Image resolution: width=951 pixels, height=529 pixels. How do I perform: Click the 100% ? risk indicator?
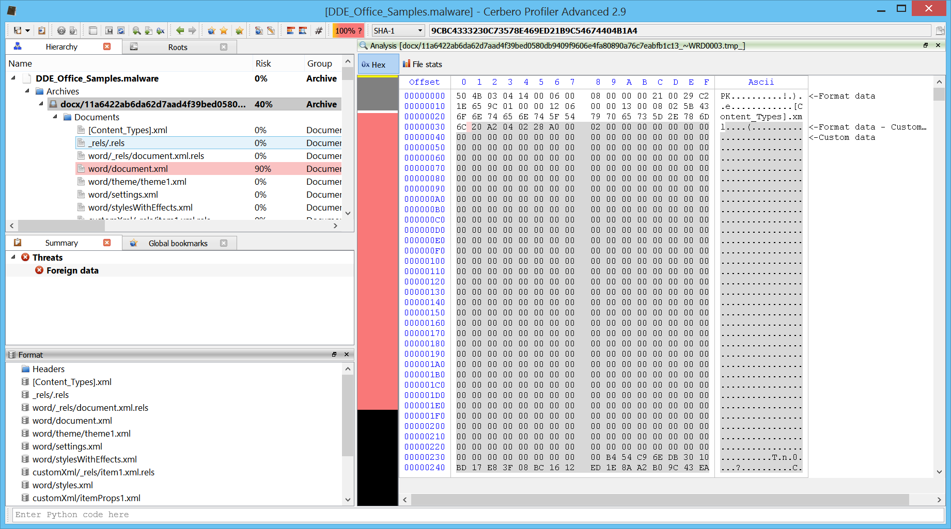tap(348, 30)
